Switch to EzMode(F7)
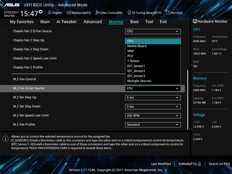This screenshot has height=174, width=232. [189, 164]
